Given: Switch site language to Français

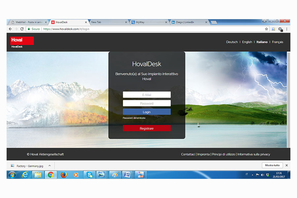Looking at the screenshot, I should pyautogui.click(x=278, y=42).
